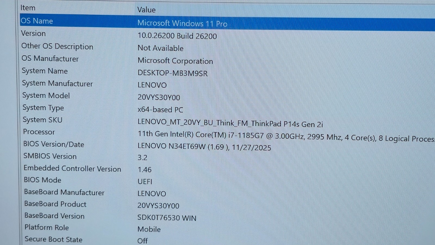Click the 'DESKTOP-MB3M9SR' value

pyautogui.click(x=173, y=73)
